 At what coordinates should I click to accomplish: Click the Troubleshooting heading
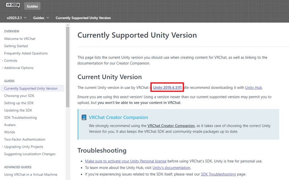point(102,150)
